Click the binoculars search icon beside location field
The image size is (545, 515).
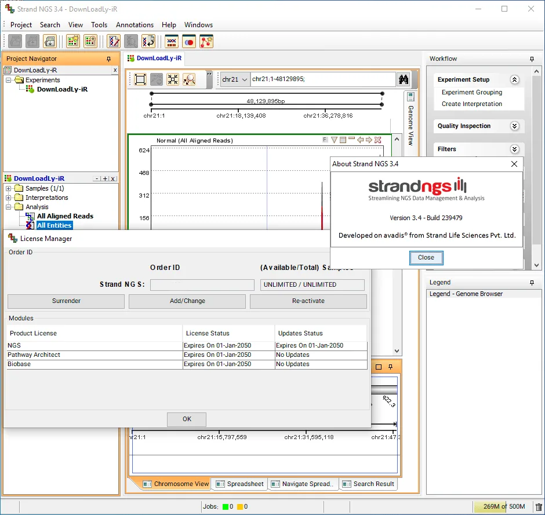coord(403,79)
